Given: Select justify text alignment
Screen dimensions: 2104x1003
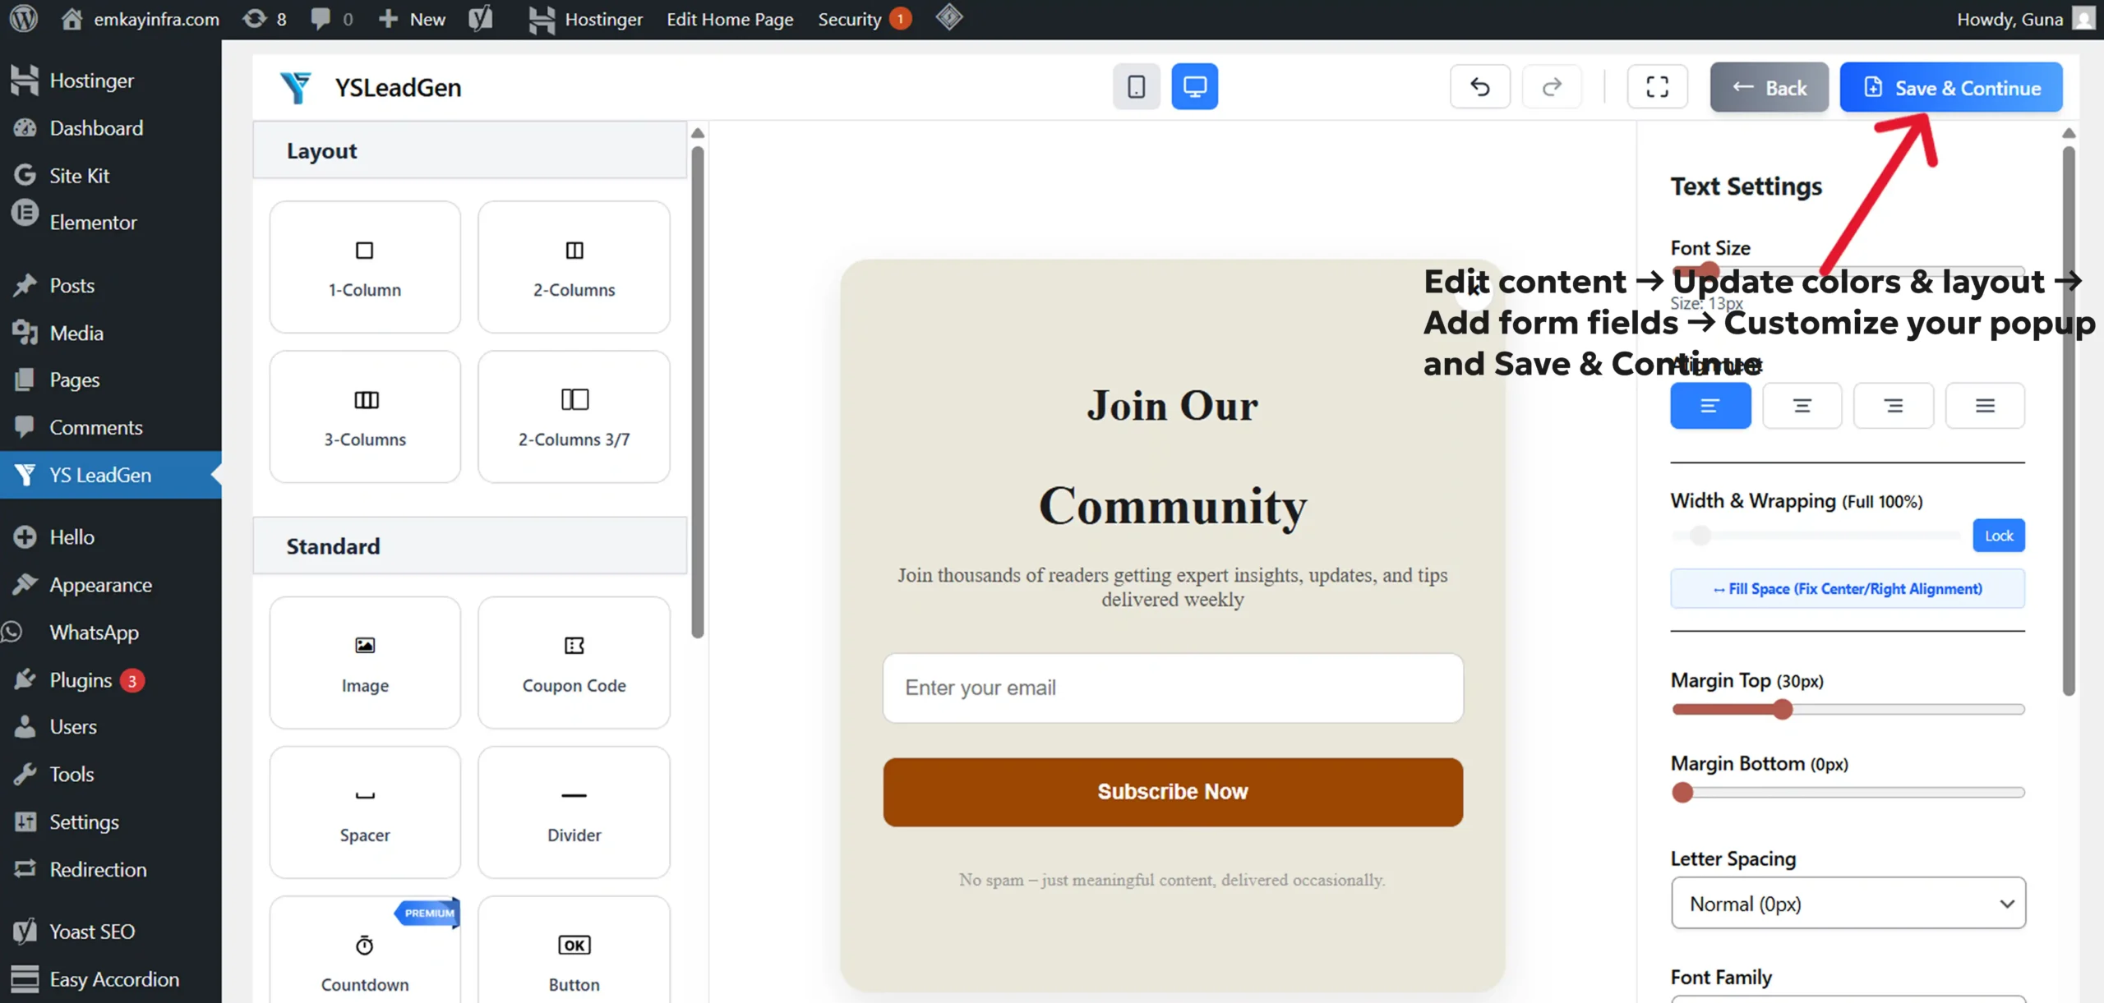Looking at the screenshot, I should pos(1985,406).
